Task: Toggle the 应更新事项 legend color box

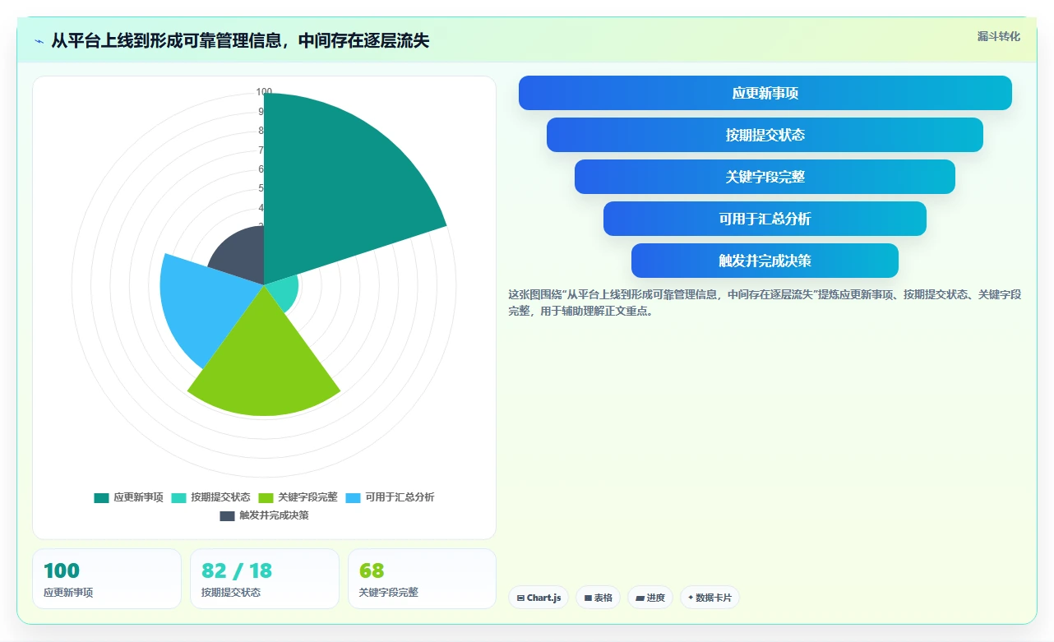Action: (101, 497)
